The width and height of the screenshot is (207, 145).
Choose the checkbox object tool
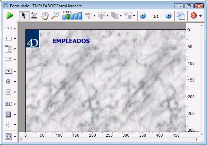[8, 92]
